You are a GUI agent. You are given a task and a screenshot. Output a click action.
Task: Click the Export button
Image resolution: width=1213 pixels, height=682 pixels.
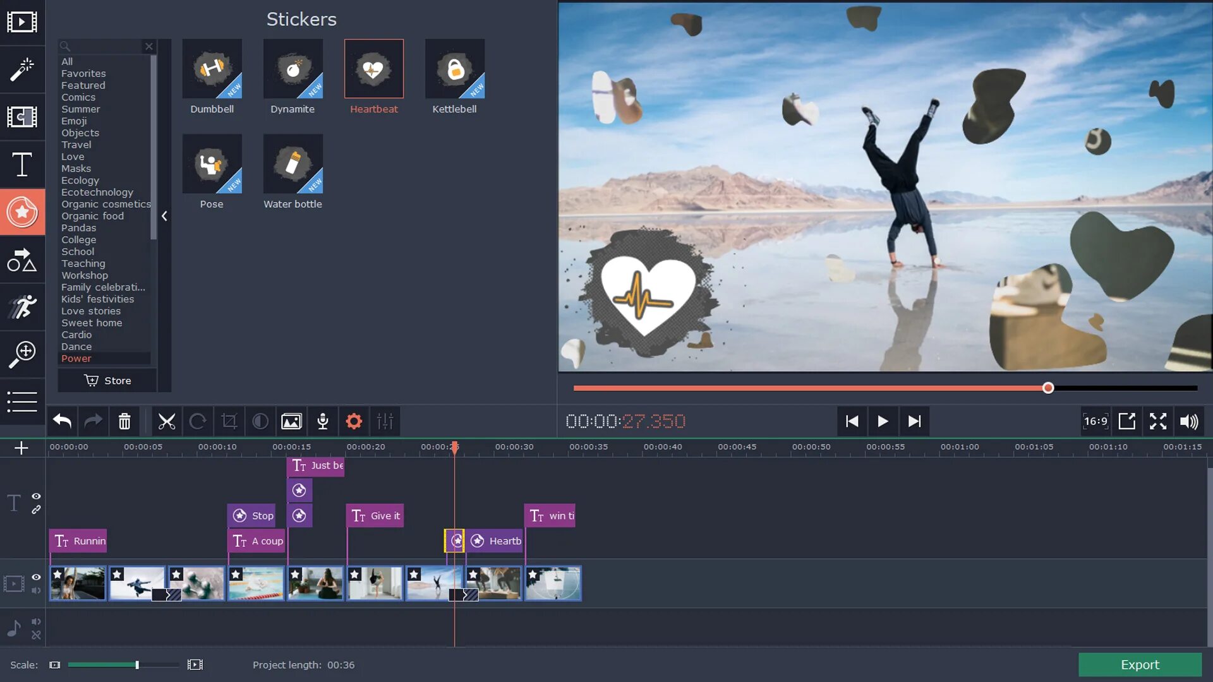point(1140,664)
